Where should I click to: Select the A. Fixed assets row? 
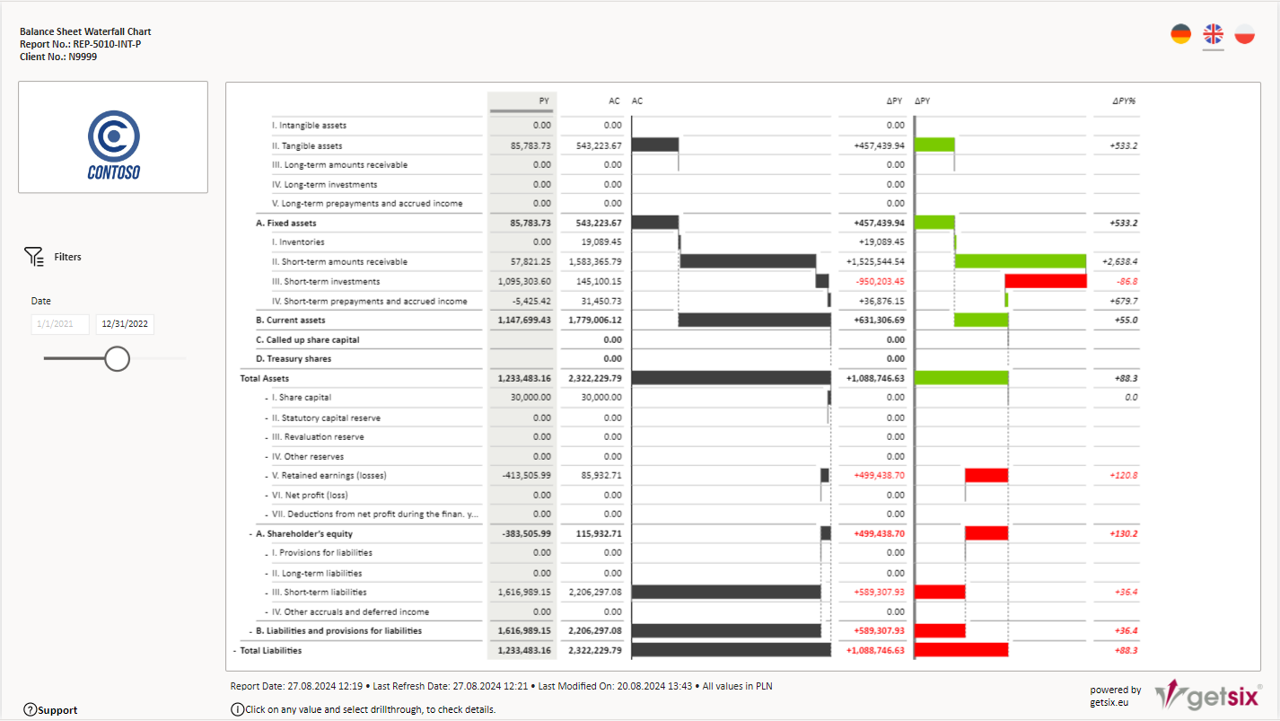coord(286,223)
